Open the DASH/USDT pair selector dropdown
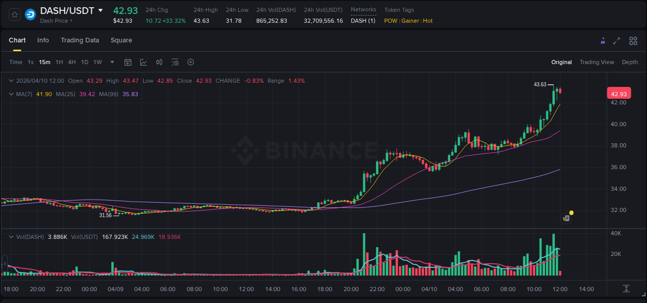The width and height of the screenshot is (647, 303). point(100,10)
